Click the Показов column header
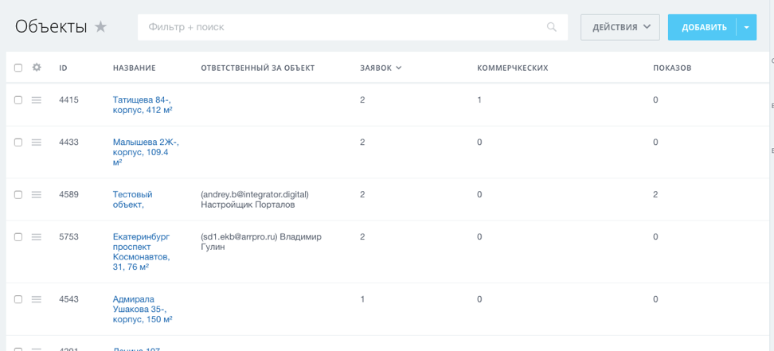Screen dimensions: 774x351 pyautogui.click(x=672, y=68)
